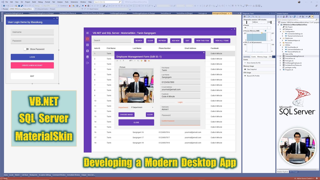320x180 pixels.
Task: Expand the References node
Action: coord(280,29)
